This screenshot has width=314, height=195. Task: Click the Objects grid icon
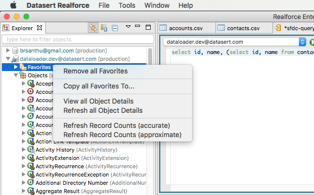click(x=23, y=75)
